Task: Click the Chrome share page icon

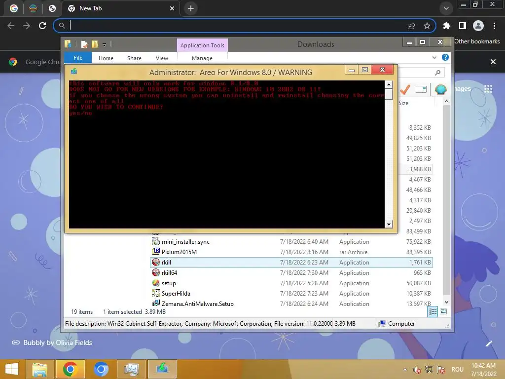Action: [x=411, y=26]
